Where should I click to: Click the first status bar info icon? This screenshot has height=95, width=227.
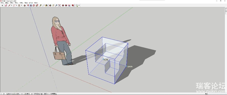point(2,94)
